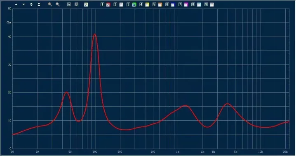Toggle red checked box for curve 1
This screenshot has height=156, width=296.
pyautogui.click(x=108, y=5)
